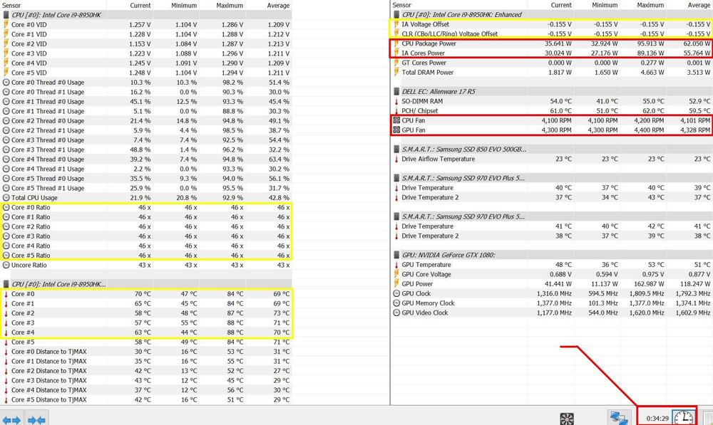Click the shrink-layout arrows icon in bottom toolbar
This screenshot has height=425, width=713.
coord(36,419)
